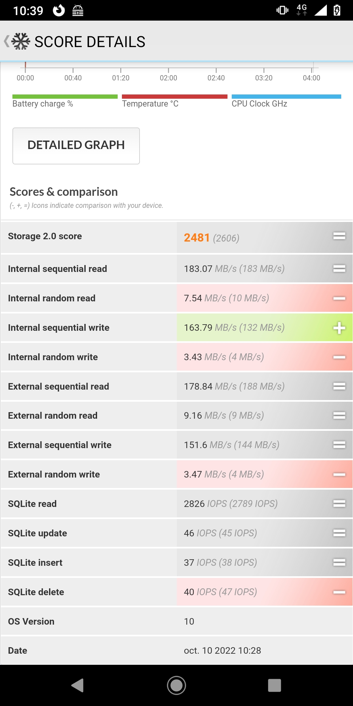Screen dimensions: 353x706
Task: Tap the minus icon for Internal random read
Action: point(339,298)
